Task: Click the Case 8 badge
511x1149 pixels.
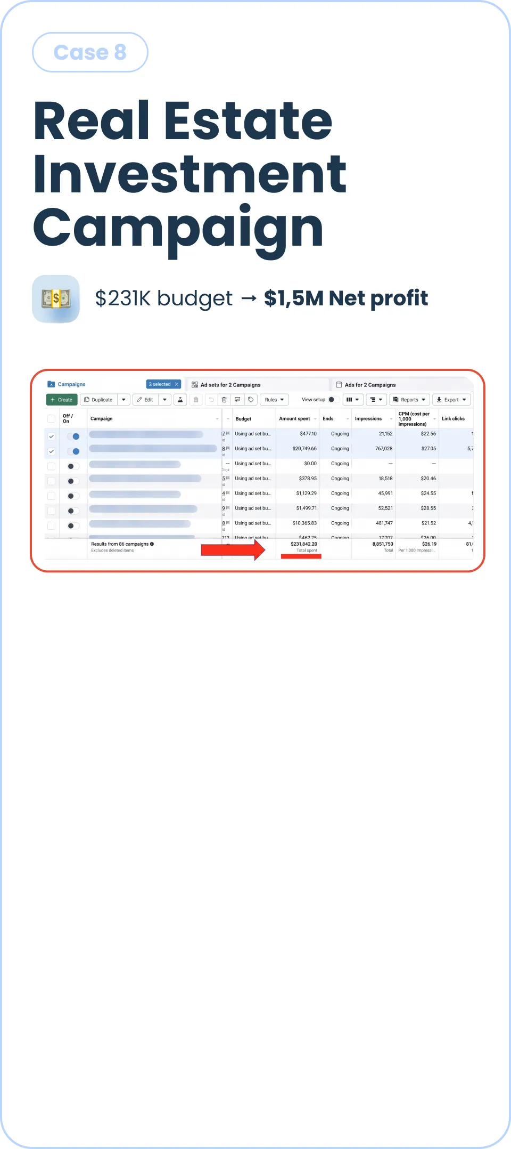Action: pyautogui.click(x=90, y=52)
